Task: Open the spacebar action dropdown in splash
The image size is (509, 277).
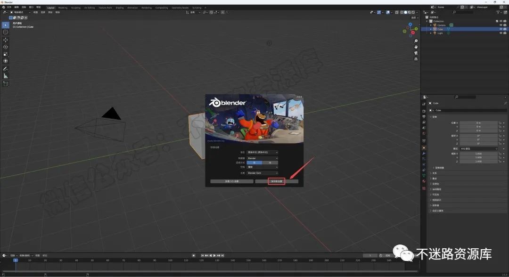Action: pyautogui.click(x=263, y=167)
